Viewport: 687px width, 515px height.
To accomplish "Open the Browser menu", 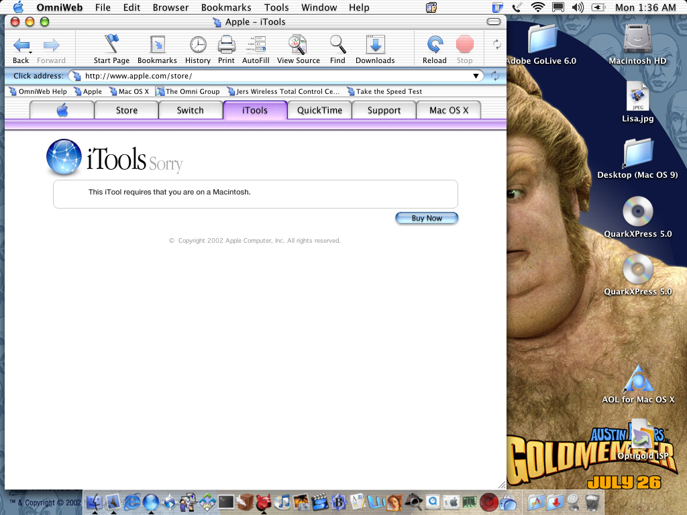I will (170, 7).
